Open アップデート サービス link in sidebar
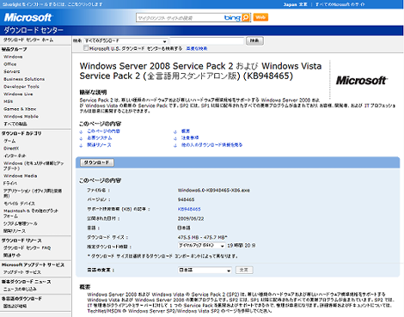Image resolution: width=404 pixels, height=317 pixels. click(x=22, y=272)
